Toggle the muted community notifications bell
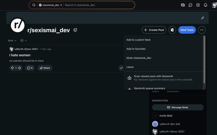 [x=172, y=30]
